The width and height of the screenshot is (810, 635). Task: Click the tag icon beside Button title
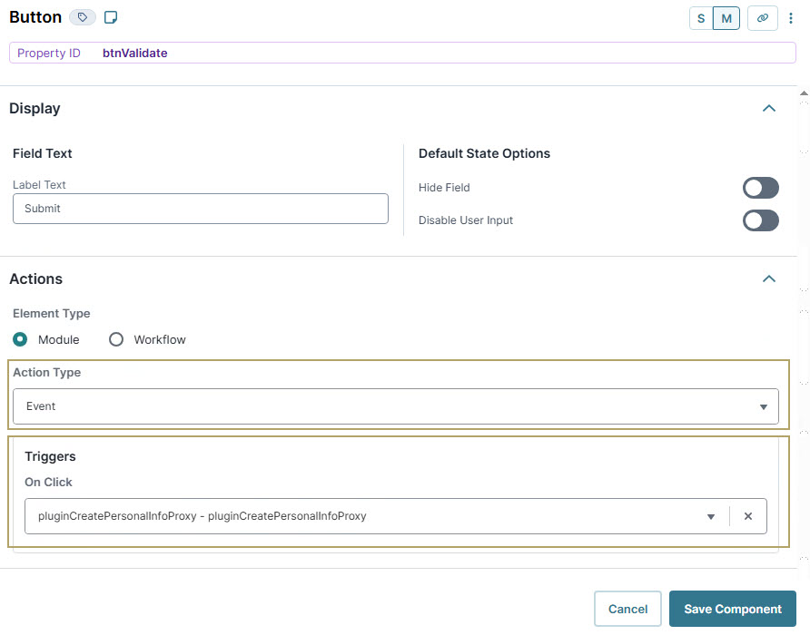82,16
